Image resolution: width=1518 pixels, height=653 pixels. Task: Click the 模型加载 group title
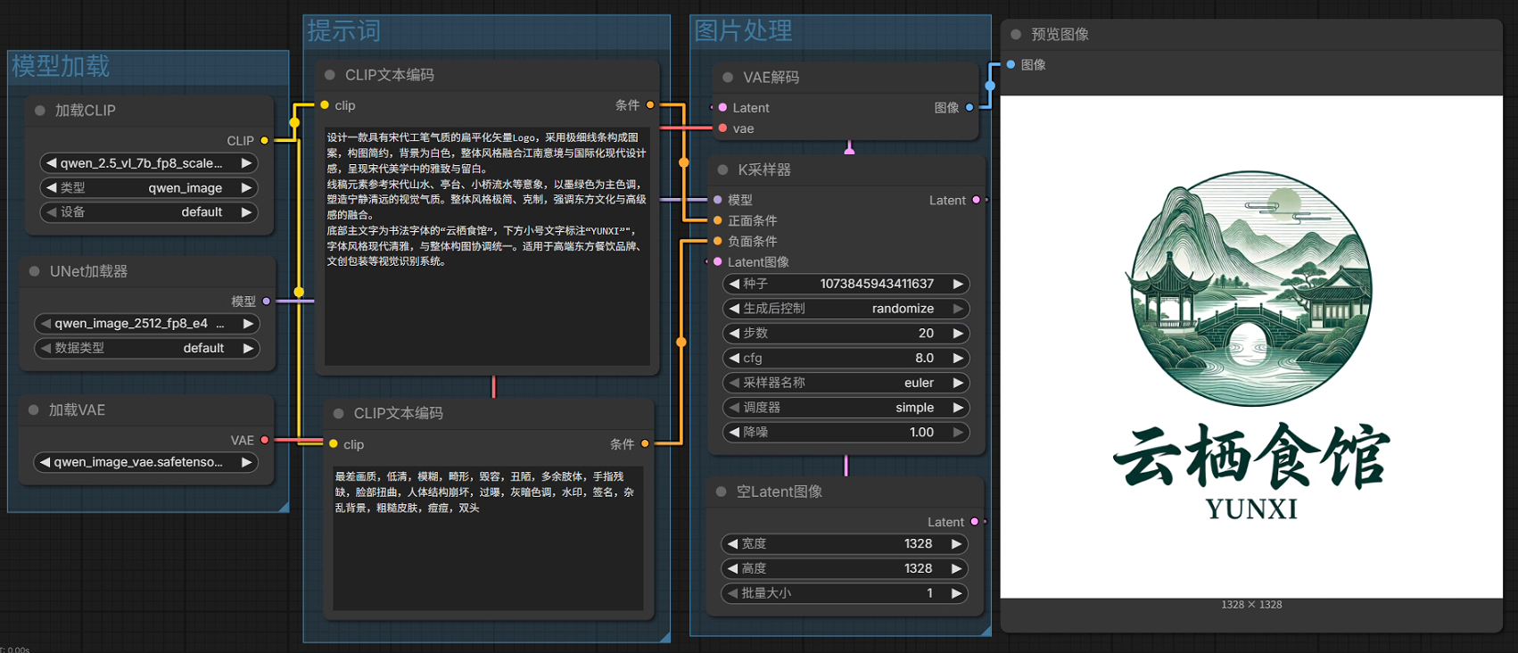tap(61, 66)
